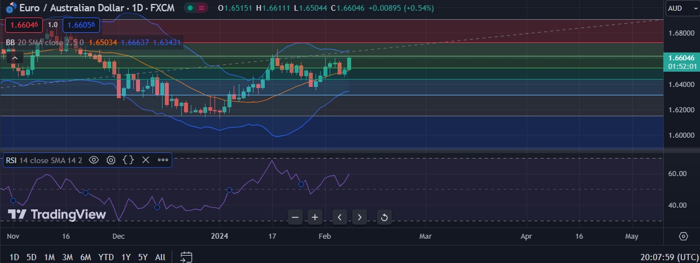Open chart settings gear at the bottom right
Screen dimensions: 700x263
(x=684, y=236)
